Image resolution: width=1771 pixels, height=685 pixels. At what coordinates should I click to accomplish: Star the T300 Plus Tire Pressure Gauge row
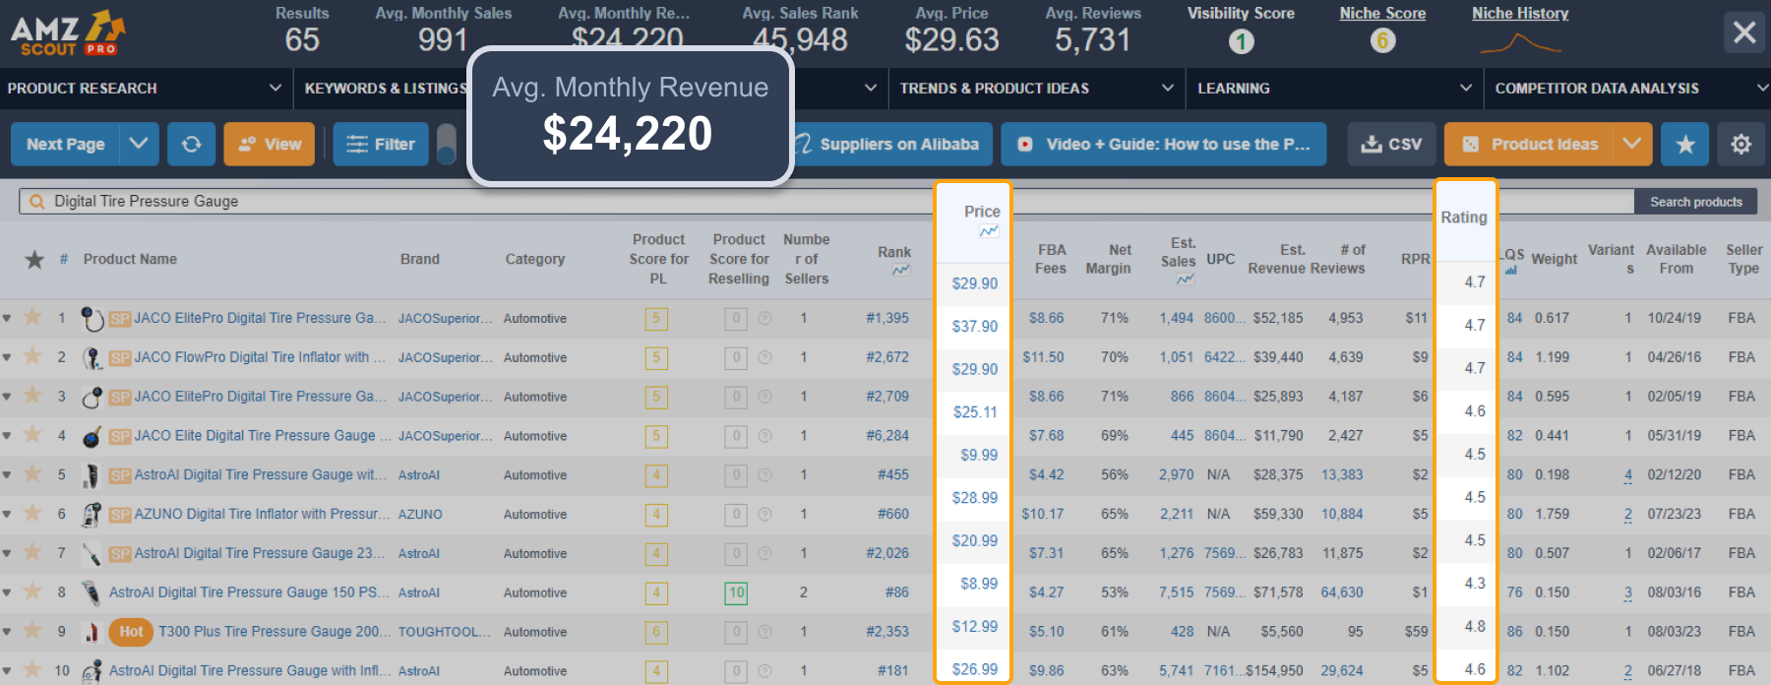pos(32,630)
